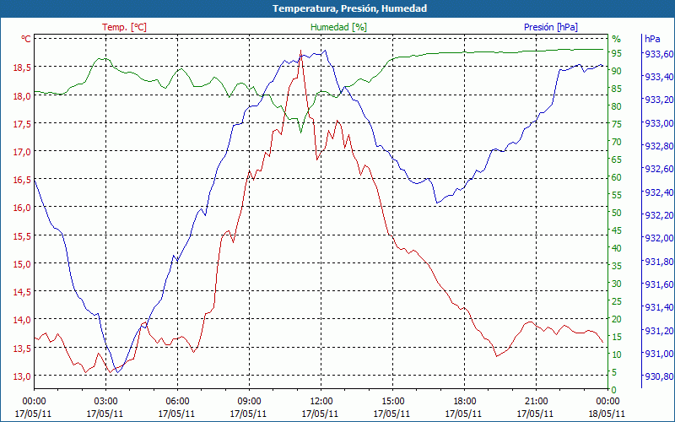Click the 50 humidity axis value
This screenshot has height=422, width=675.
click(x=617, y=213)
